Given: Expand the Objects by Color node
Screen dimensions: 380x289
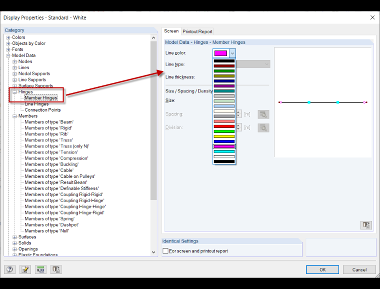Looking at the screenshot, I should point(8,43).
